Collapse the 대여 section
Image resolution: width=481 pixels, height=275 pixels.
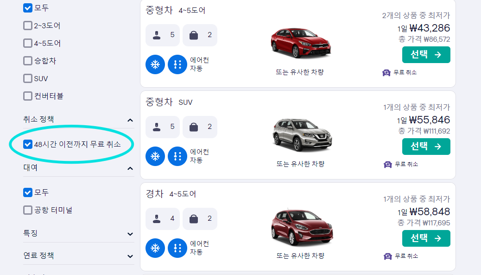click(x=130, y=168)
